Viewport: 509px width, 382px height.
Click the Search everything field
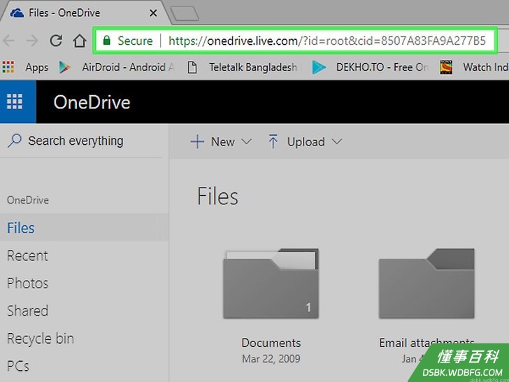pos(81,141)
